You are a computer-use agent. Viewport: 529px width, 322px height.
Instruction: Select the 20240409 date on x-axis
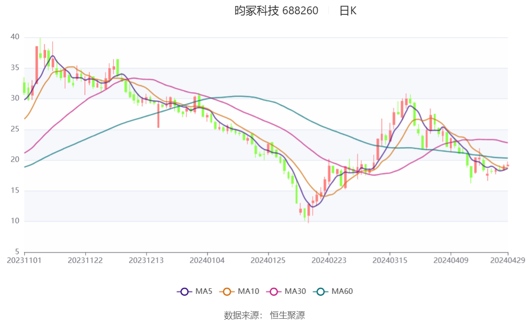[451, 260]
